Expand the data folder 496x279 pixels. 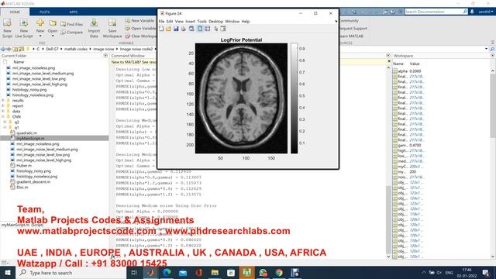coord(3,112)
